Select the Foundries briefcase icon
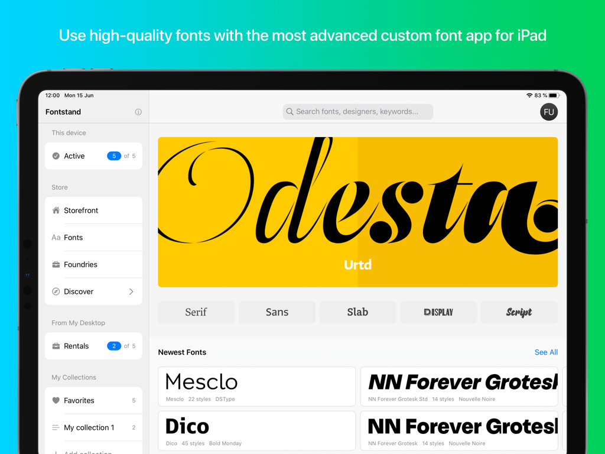 [56, 265]
